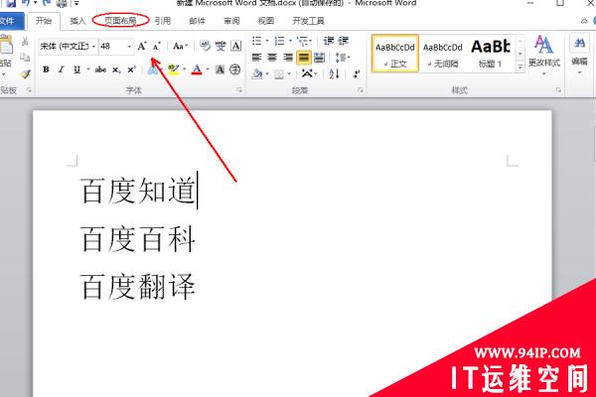The width and height of the screenshot is (596, 397).
Task: Click the Decrease Indent icon
Action: (329, 41)
